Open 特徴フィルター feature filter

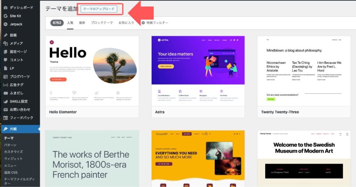pos(155,23)
